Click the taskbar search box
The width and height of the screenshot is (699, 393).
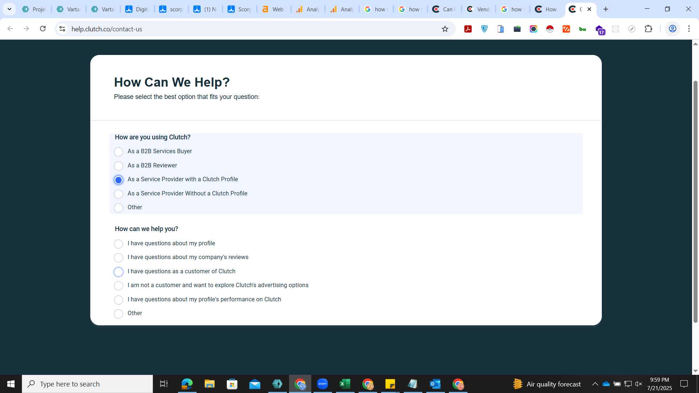coord(87,384)
